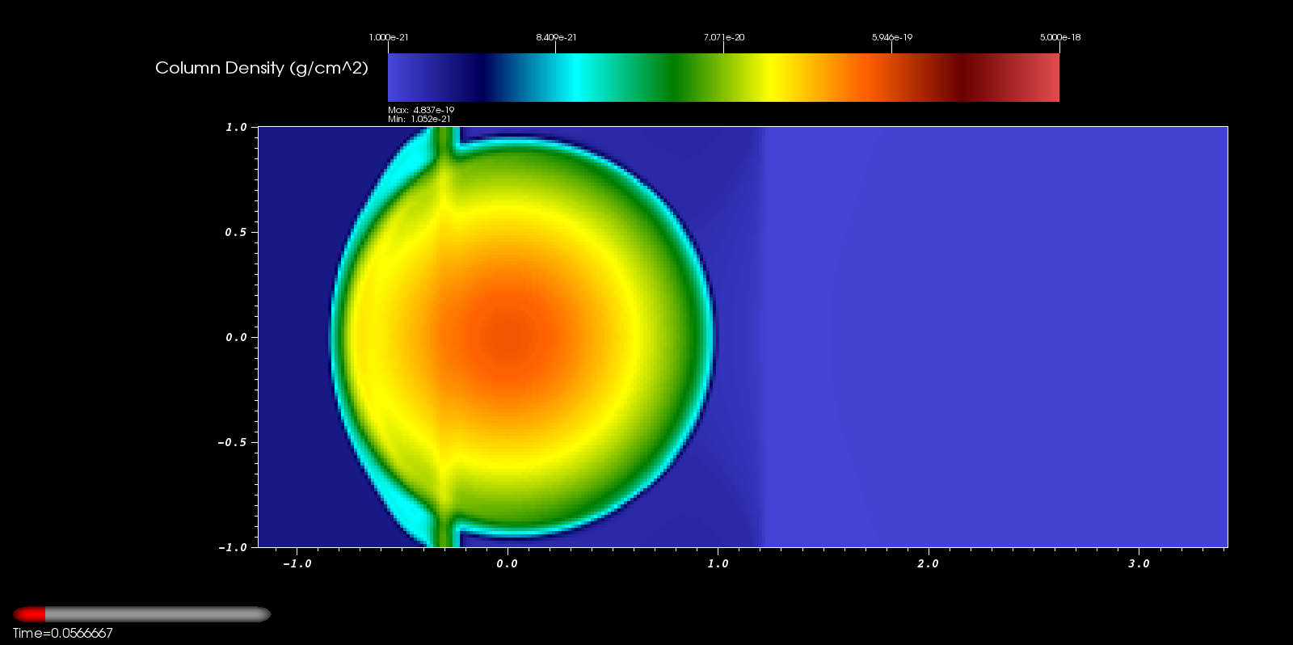This screenshot has height=645, width=1293.
Task: Click the x-axis label -1.0
Action: [297, 563]
